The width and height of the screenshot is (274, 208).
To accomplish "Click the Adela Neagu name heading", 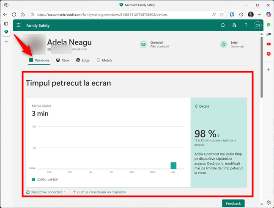I will point(69,42).
